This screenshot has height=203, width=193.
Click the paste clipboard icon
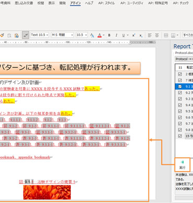click(x=17, y=35)
